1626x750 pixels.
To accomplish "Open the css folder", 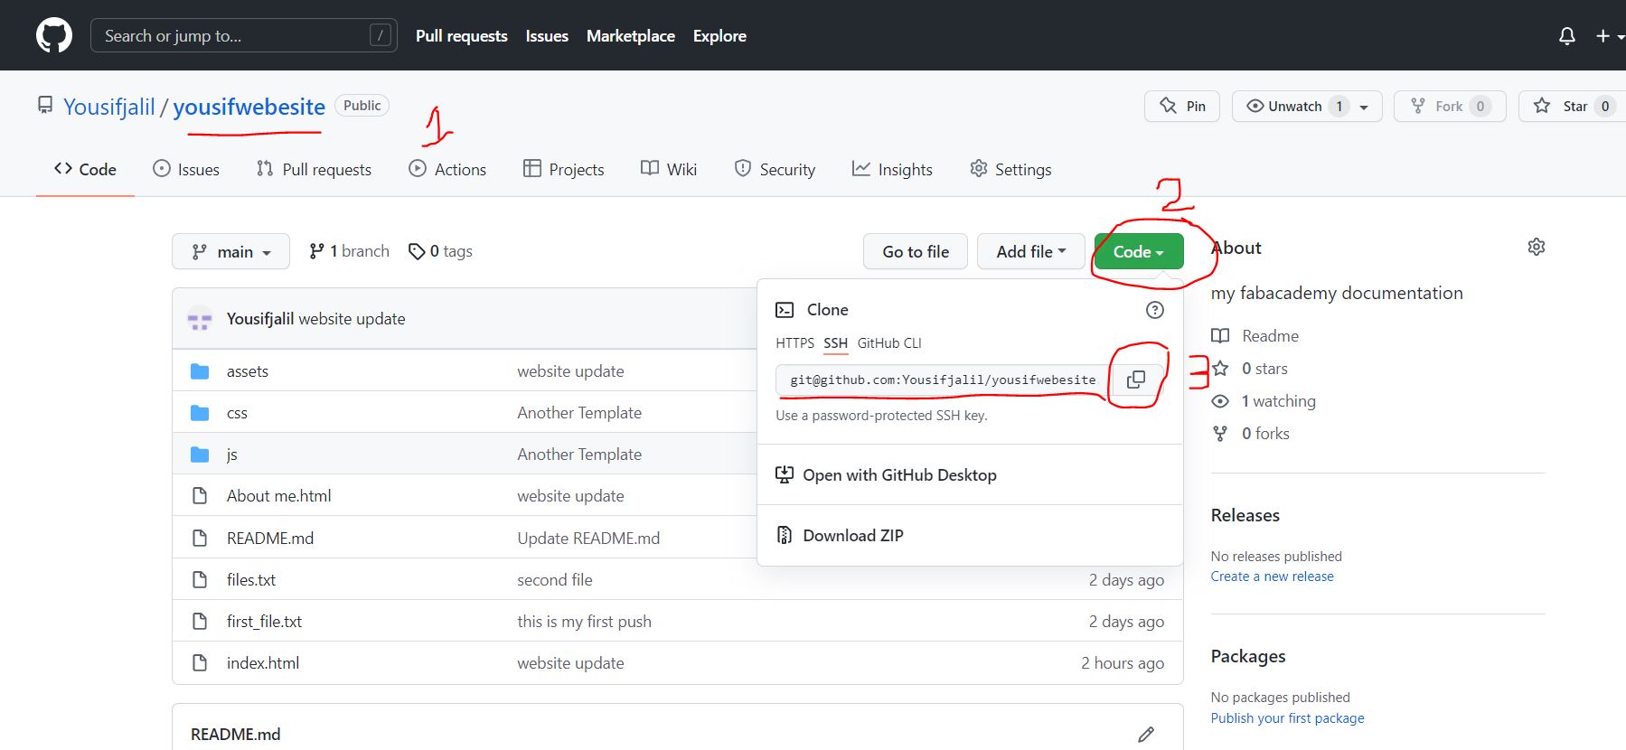I will (x=237, y=413).
